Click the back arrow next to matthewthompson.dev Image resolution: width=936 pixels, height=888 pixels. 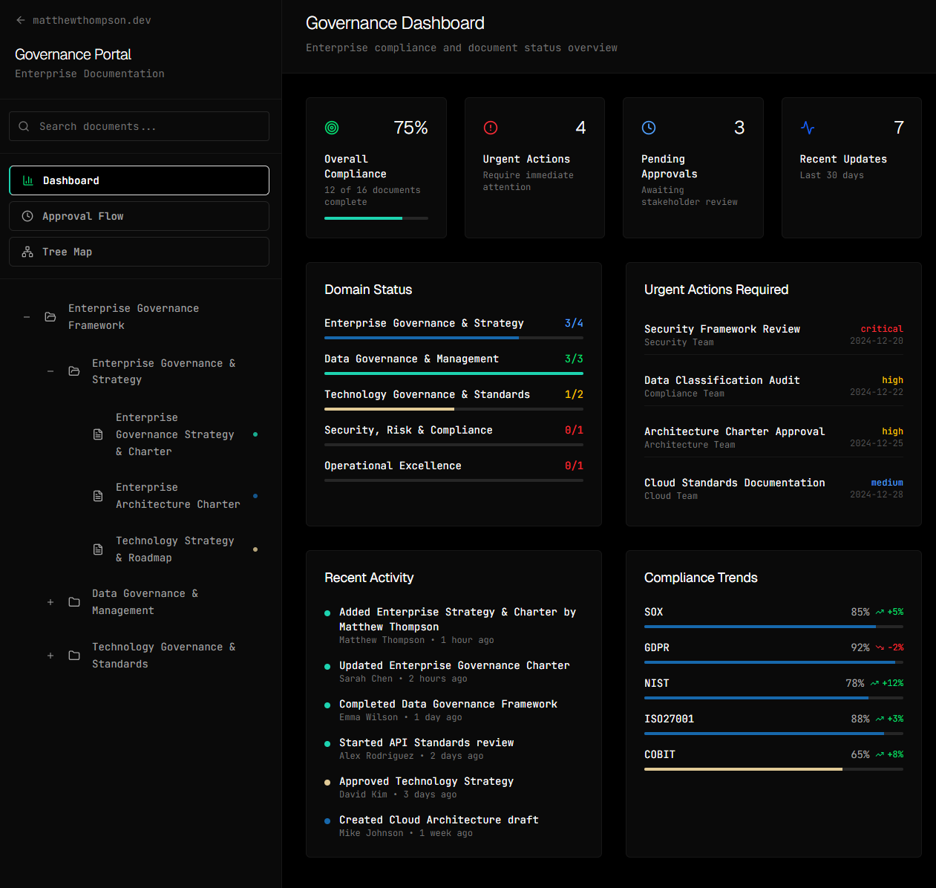[21, 20]
